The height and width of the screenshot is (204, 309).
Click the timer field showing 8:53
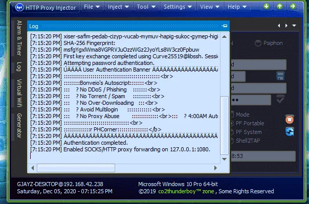tap(263, 156)
